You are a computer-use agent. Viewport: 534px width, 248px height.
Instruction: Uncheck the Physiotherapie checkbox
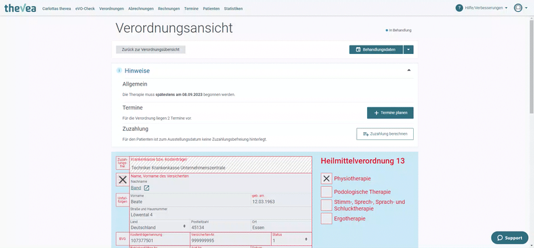point(326,178)
